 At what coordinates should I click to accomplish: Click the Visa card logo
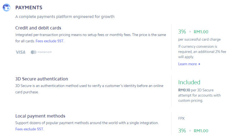pos(20,52)
